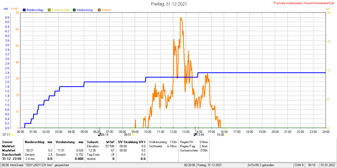Click the Durchschnitt row label
This screenshot has height=168, width=337.
click(x=12, y=155)
